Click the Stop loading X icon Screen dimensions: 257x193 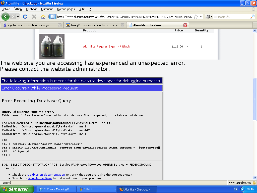(x=34, y=17)
